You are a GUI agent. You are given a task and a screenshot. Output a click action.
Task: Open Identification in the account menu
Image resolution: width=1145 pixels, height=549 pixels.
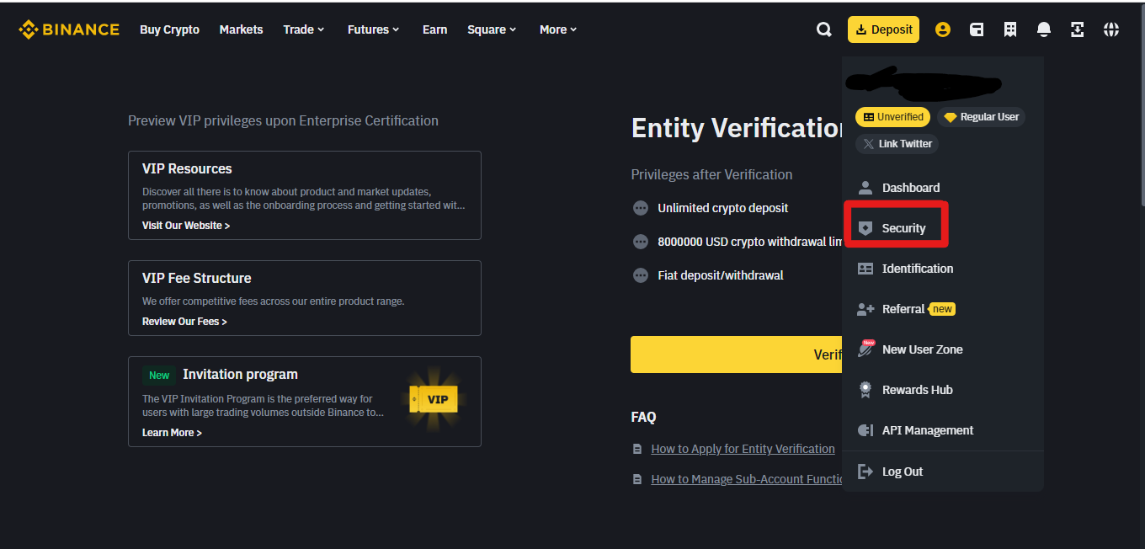943,269
